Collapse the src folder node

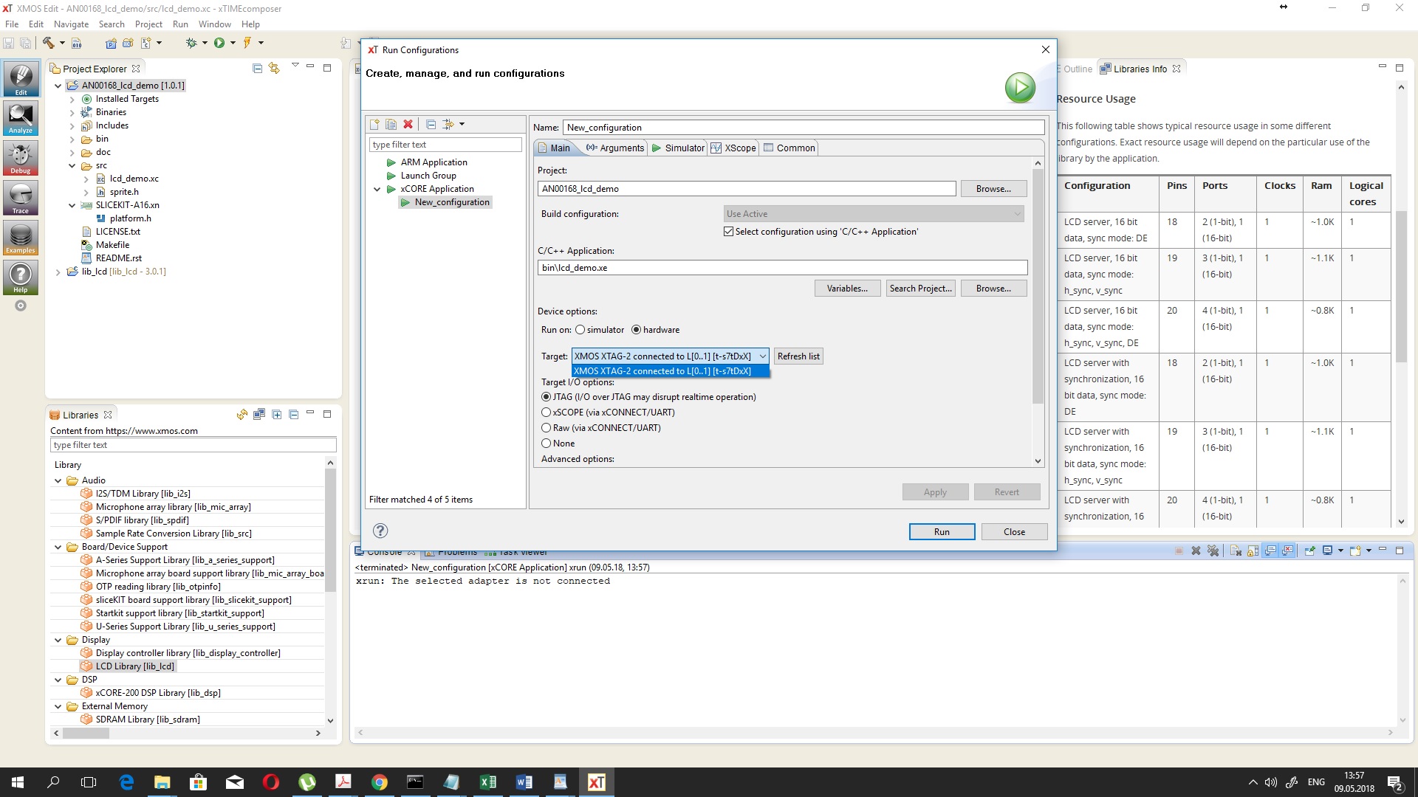point(72,165)
